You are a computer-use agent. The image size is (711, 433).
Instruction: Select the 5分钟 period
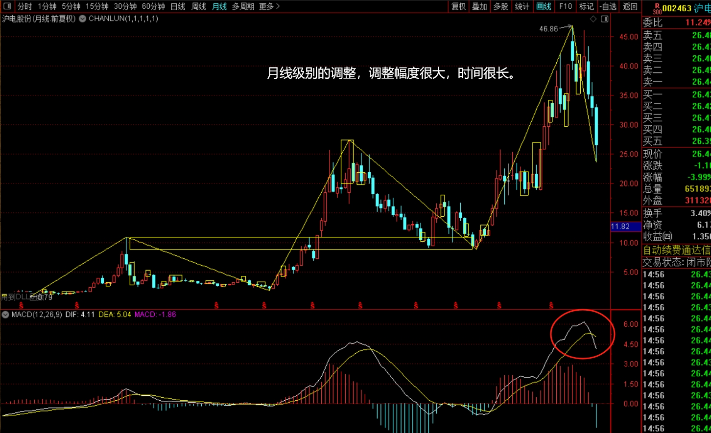tap(71, 6)
